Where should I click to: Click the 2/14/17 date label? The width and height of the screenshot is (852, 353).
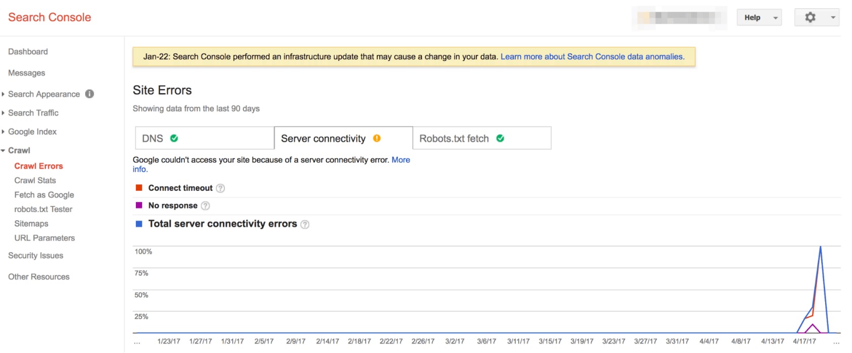click(x=328, y=341)
